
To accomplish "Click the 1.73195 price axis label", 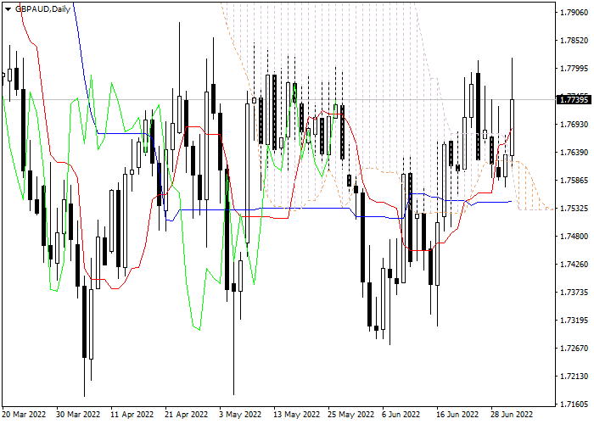I will point(574,321).
